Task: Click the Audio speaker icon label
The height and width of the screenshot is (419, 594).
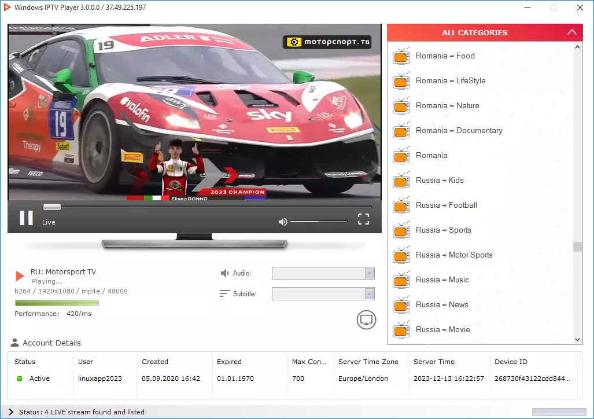Action: coord(225,273)
